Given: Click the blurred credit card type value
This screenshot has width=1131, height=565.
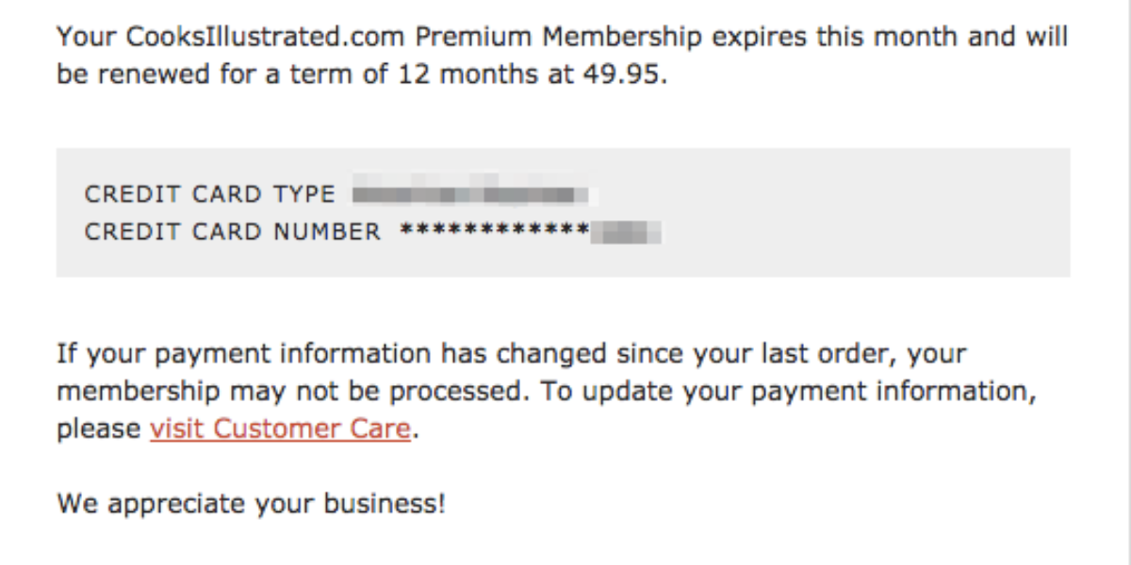Looking at the screenshot, I should click(470, 194).
